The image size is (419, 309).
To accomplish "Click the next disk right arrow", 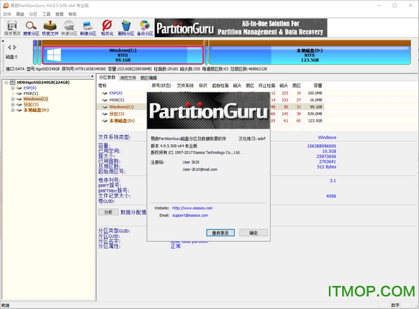I will (x=15, y=48).
